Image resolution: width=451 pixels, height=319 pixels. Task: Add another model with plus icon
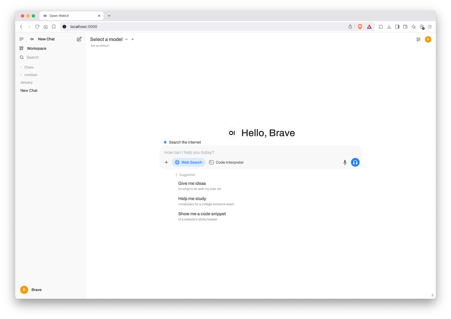click(132, 39)
